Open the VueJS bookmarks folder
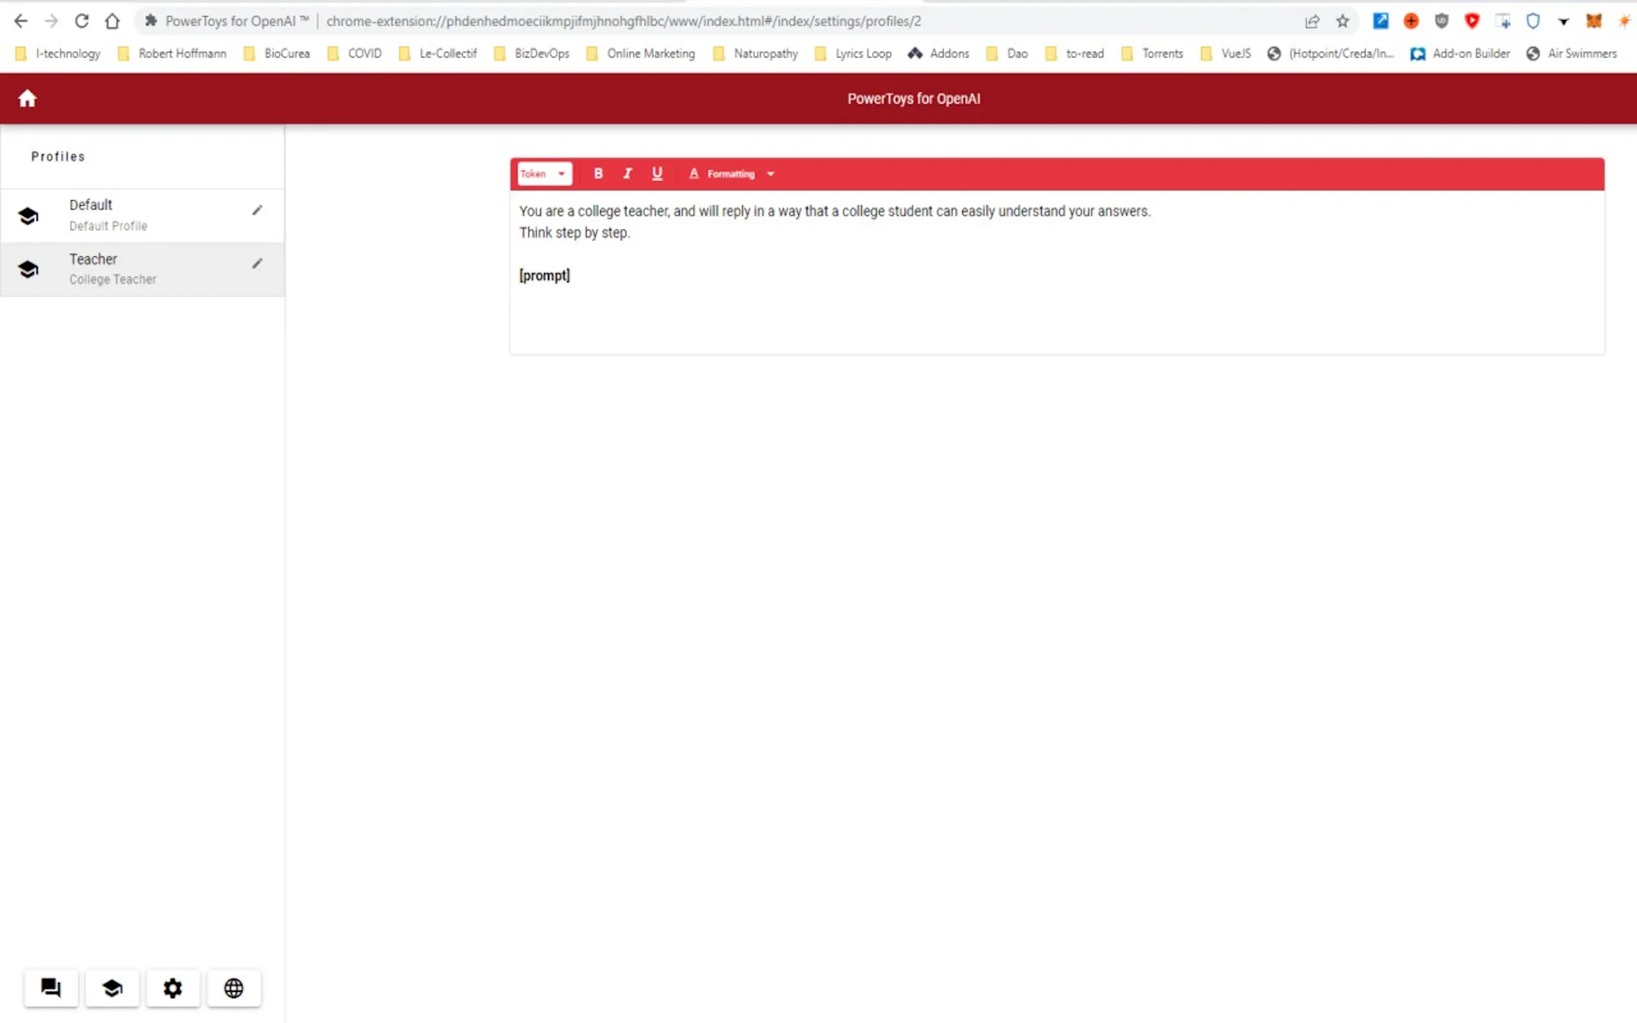 pos(1226,53)
